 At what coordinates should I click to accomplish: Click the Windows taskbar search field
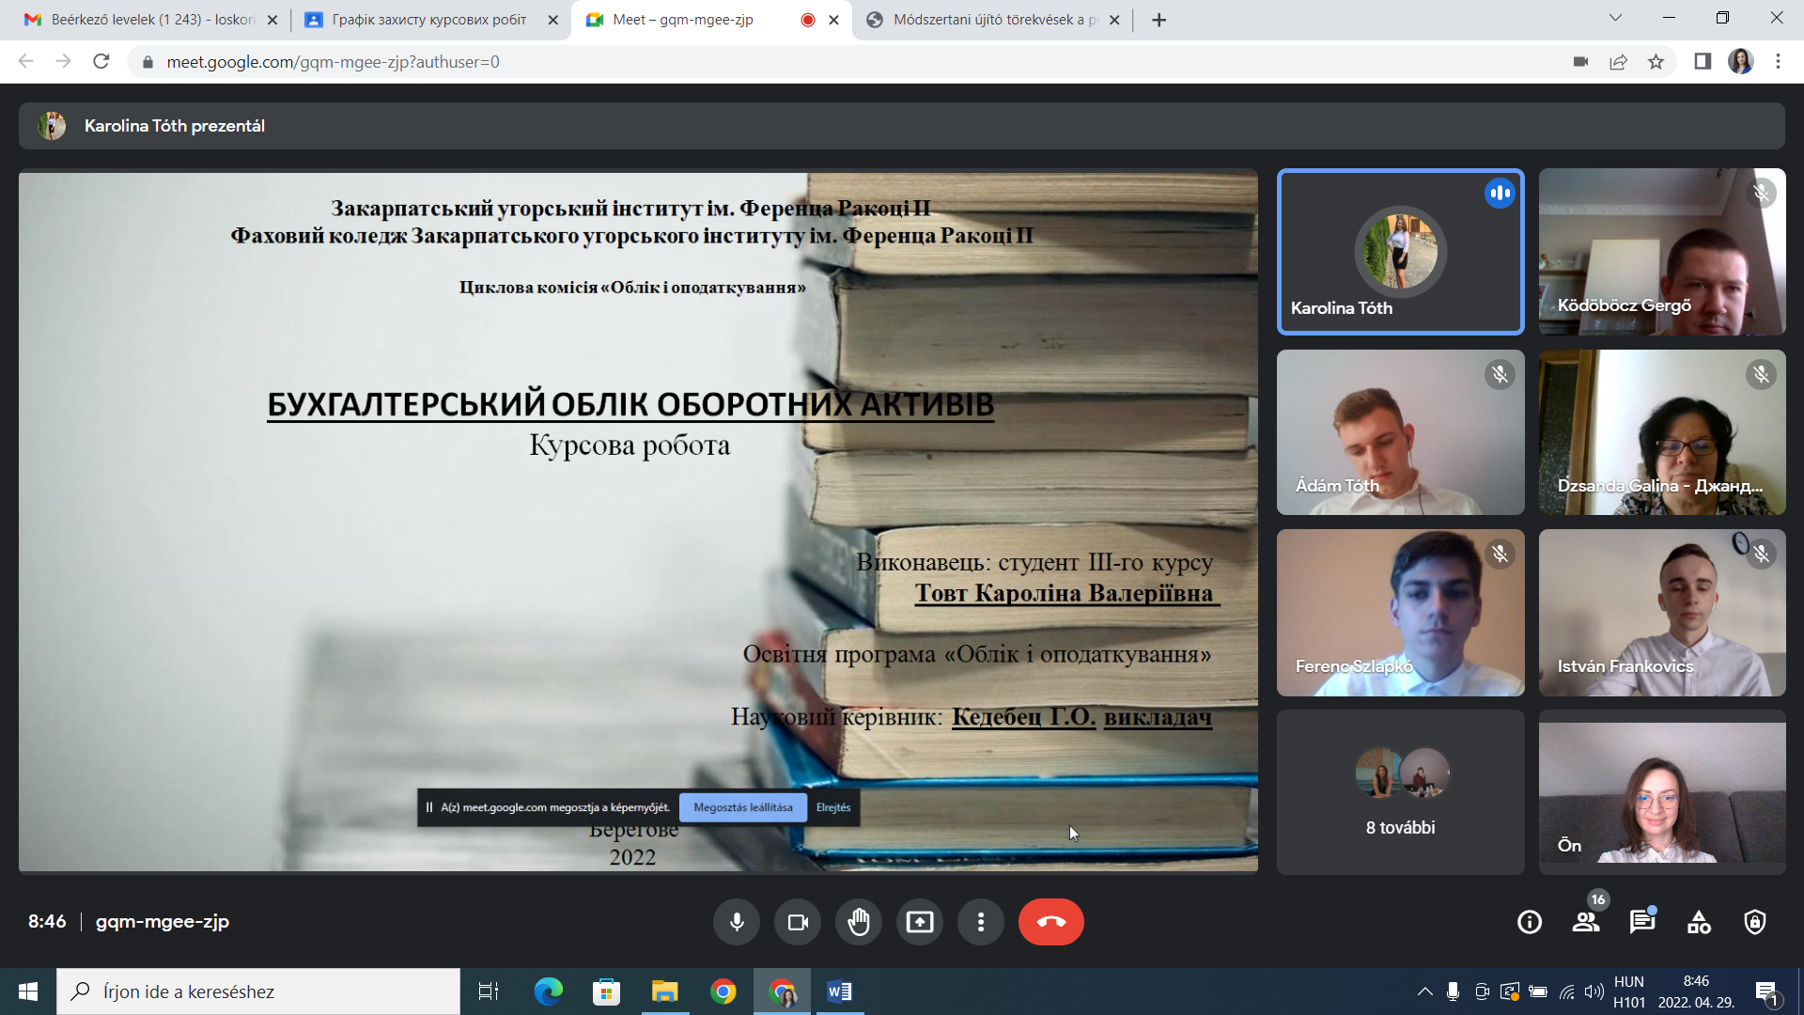click(258, 992)
